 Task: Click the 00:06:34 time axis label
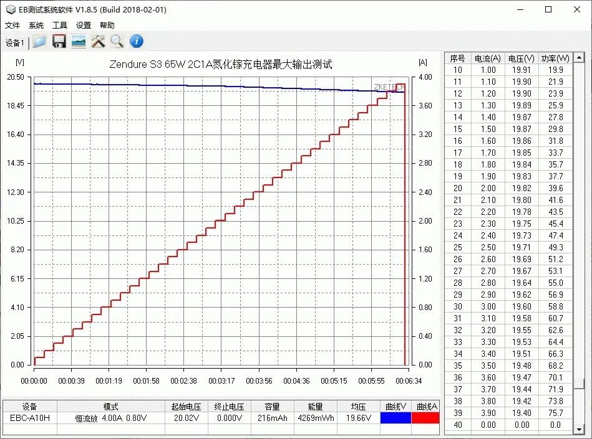tap(409, 381)
